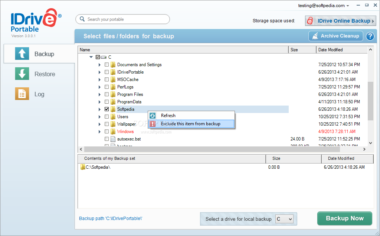Viewport: 380px width, 236px height.
Task: Click the search magnifier icon
Action: pyautogui.click(x=82, y=19)
